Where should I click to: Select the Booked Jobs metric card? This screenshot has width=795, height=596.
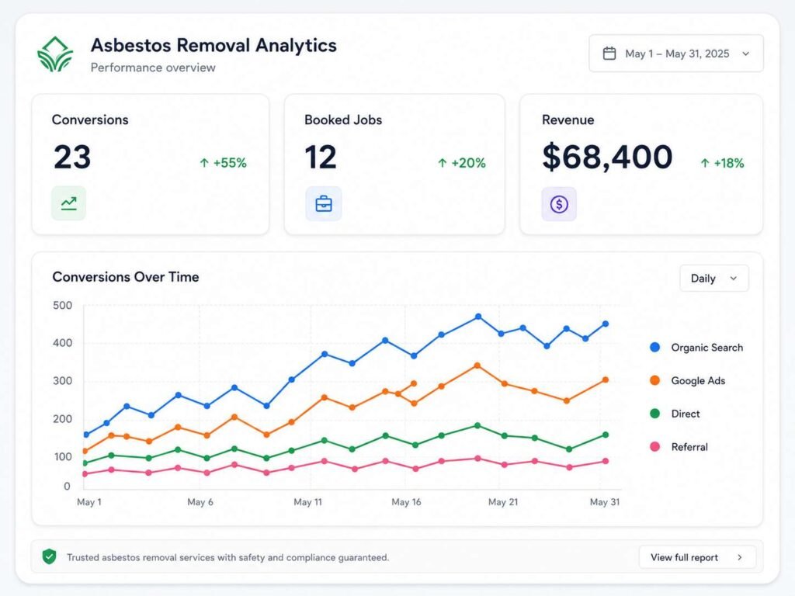coord(394,165)
